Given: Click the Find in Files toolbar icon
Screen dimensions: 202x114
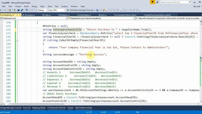Looking at the screenshot, I should pos(104,10).
